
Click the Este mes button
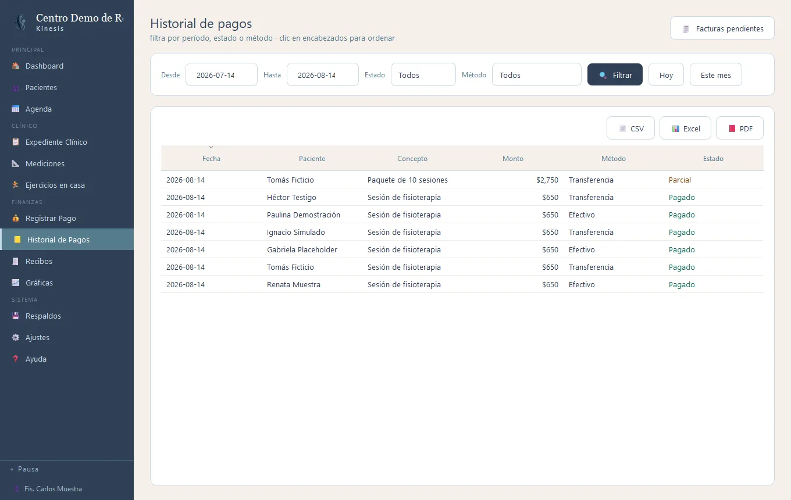pos(716,74)
